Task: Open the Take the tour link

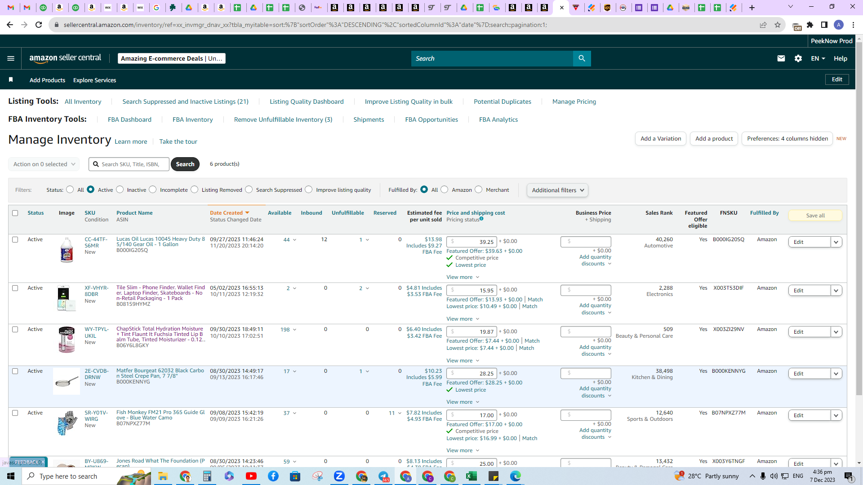Action: click(x=178, y=141)
